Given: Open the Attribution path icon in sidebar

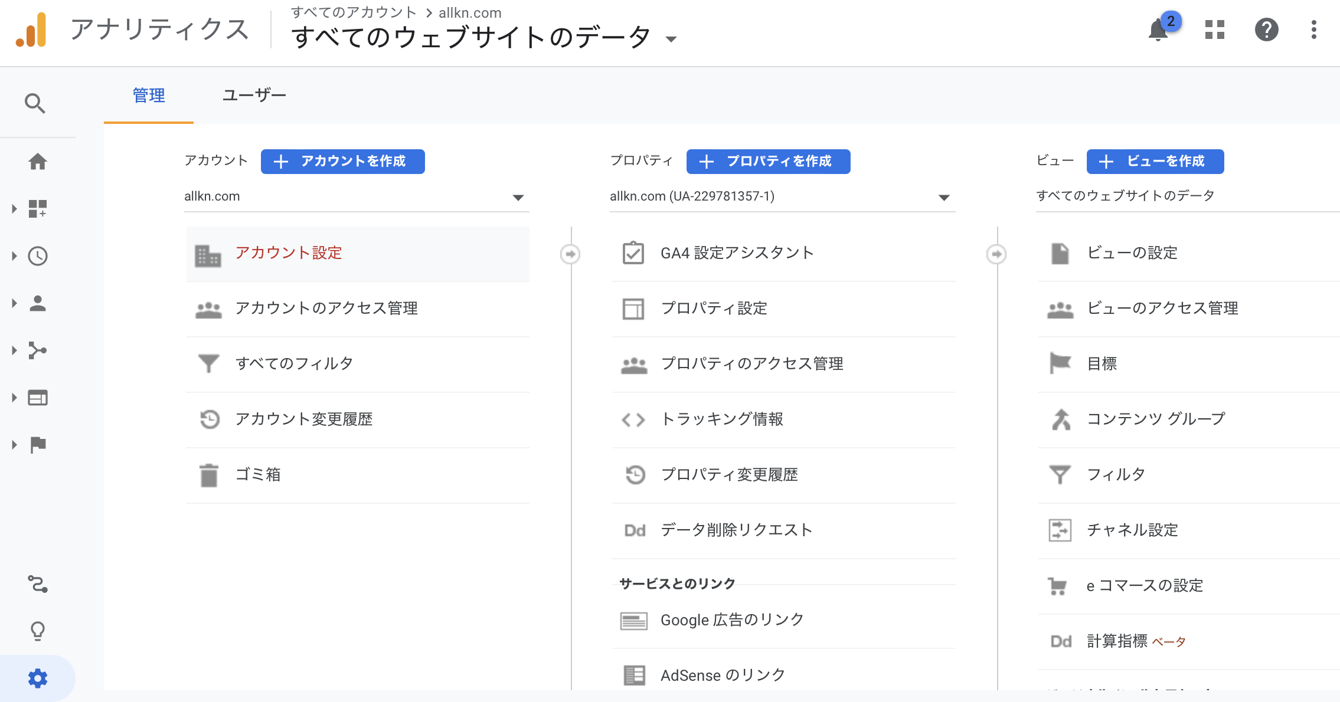Looking at the screenshot, I should pyautogui.click(x=38, y=584).
